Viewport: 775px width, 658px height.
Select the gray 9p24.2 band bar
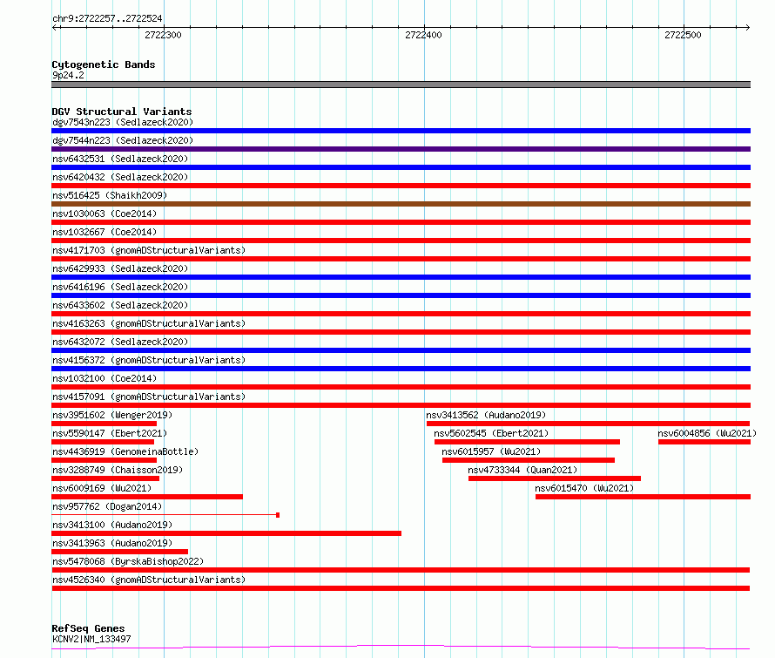coord(401,85)
